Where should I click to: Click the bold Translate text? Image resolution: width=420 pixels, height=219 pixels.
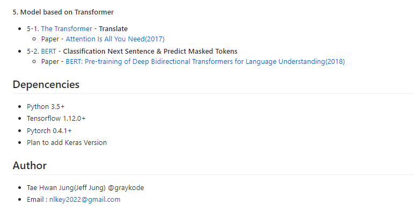coord(113,29)
